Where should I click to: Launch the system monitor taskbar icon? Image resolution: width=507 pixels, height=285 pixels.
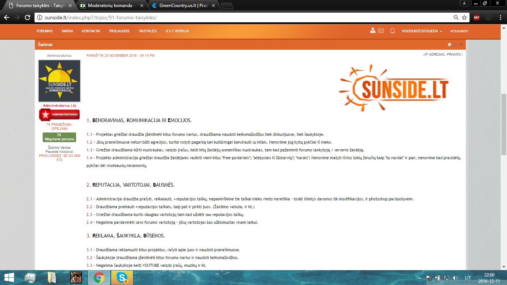coord(30,278)
